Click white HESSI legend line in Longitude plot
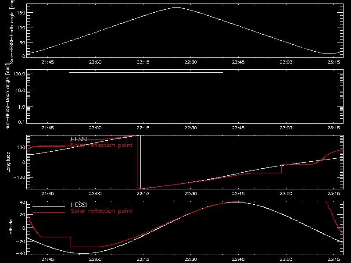 click(49, 141)
